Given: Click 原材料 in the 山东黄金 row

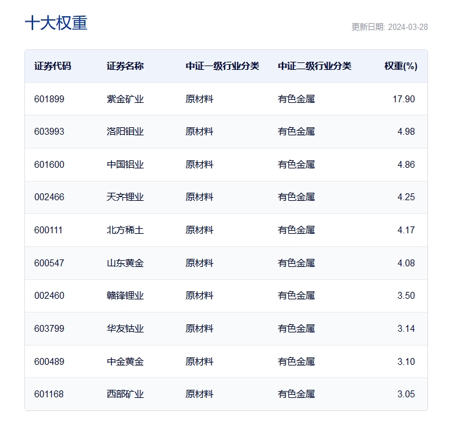Looking at the screenshot, I should (199, 263).
